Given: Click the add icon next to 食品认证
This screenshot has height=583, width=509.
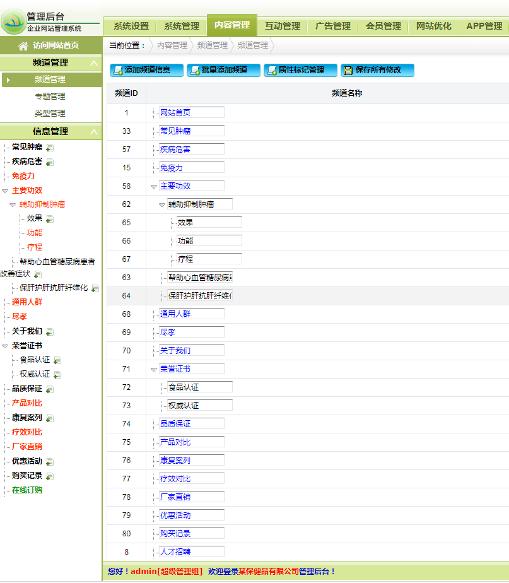Looking at the screenshot, I should [x=57, y=360].
